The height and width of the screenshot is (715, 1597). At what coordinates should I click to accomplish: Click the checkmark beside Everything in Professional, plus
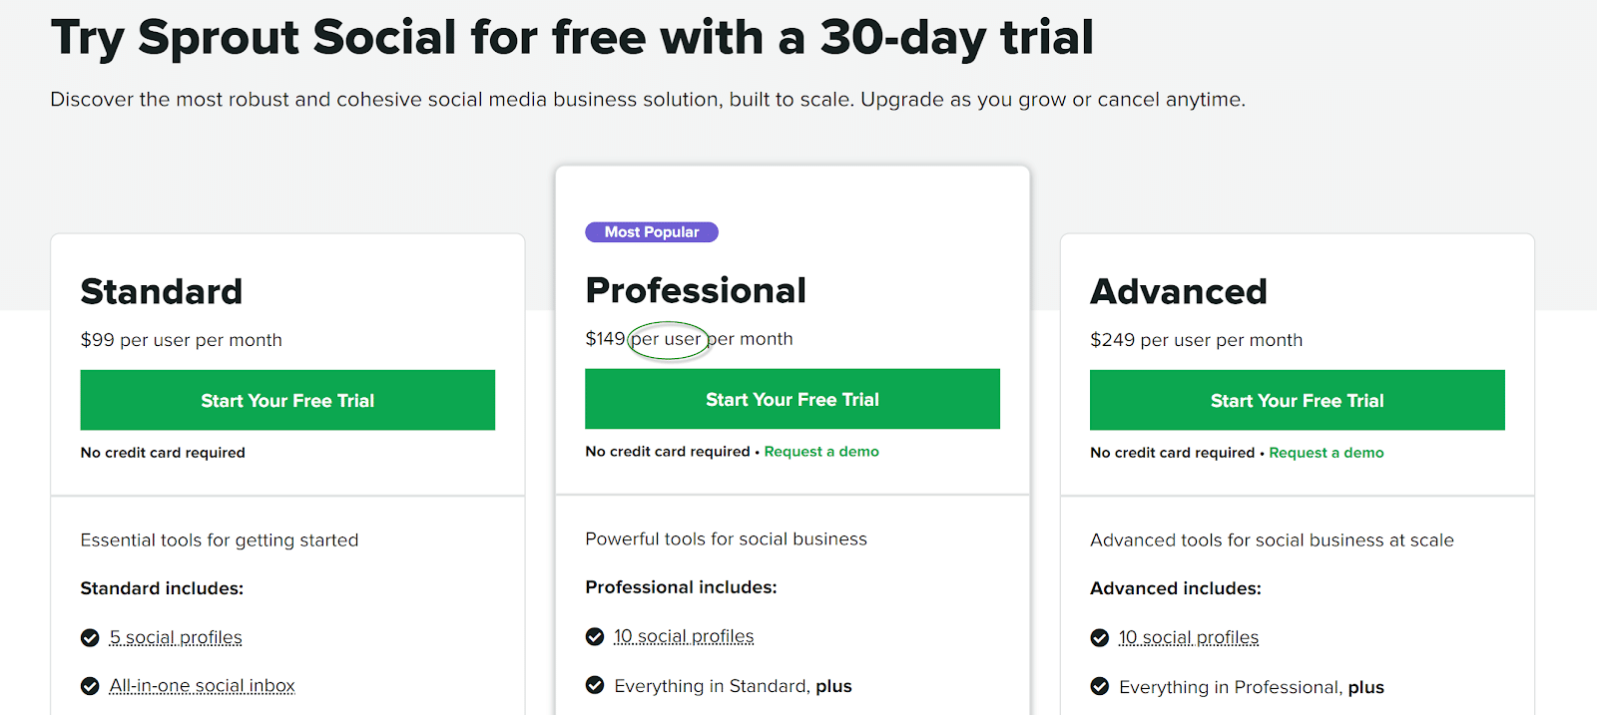1100,686
